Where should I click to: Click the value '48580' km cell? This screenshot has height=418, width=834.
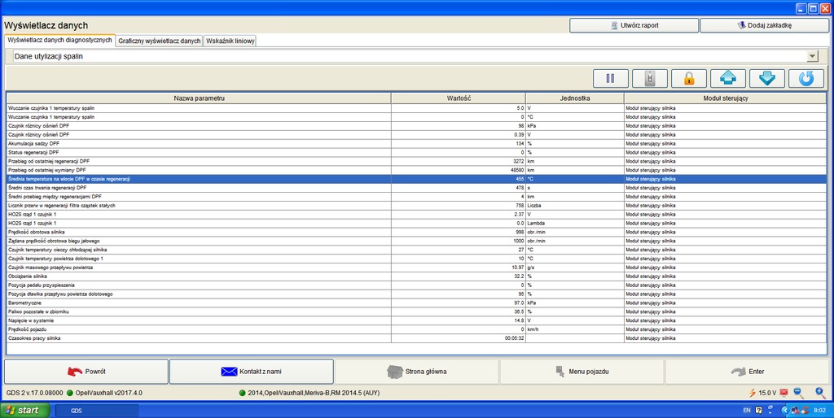click(459, 170)
